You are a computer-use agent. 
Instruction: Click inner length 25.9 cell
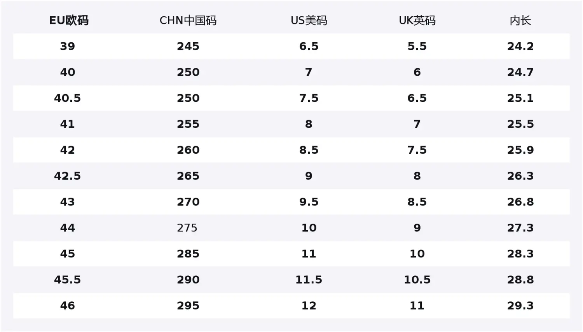[520, 150]
